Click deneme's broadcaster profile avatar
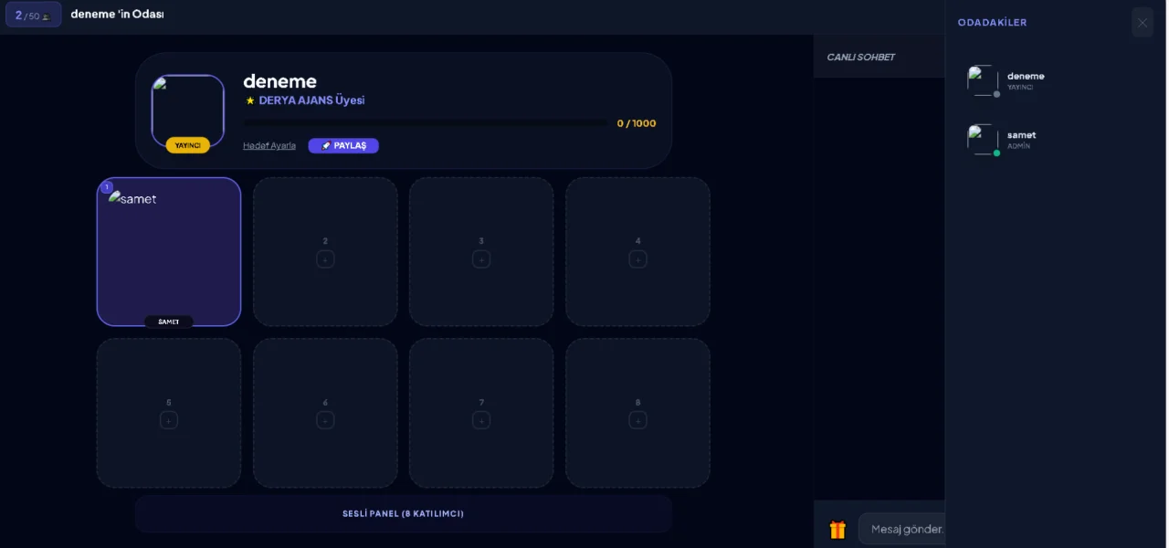This screenshot has width=1169, height=548. (188, 110)
